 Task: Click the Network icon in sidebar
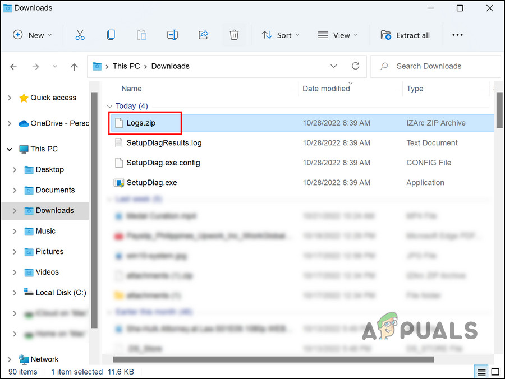pyautogui.click(x=24, y=359)
